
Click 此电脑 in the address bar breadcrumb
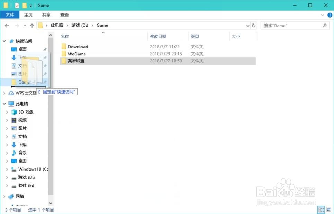pyautogui.click(x=56, y=25)
